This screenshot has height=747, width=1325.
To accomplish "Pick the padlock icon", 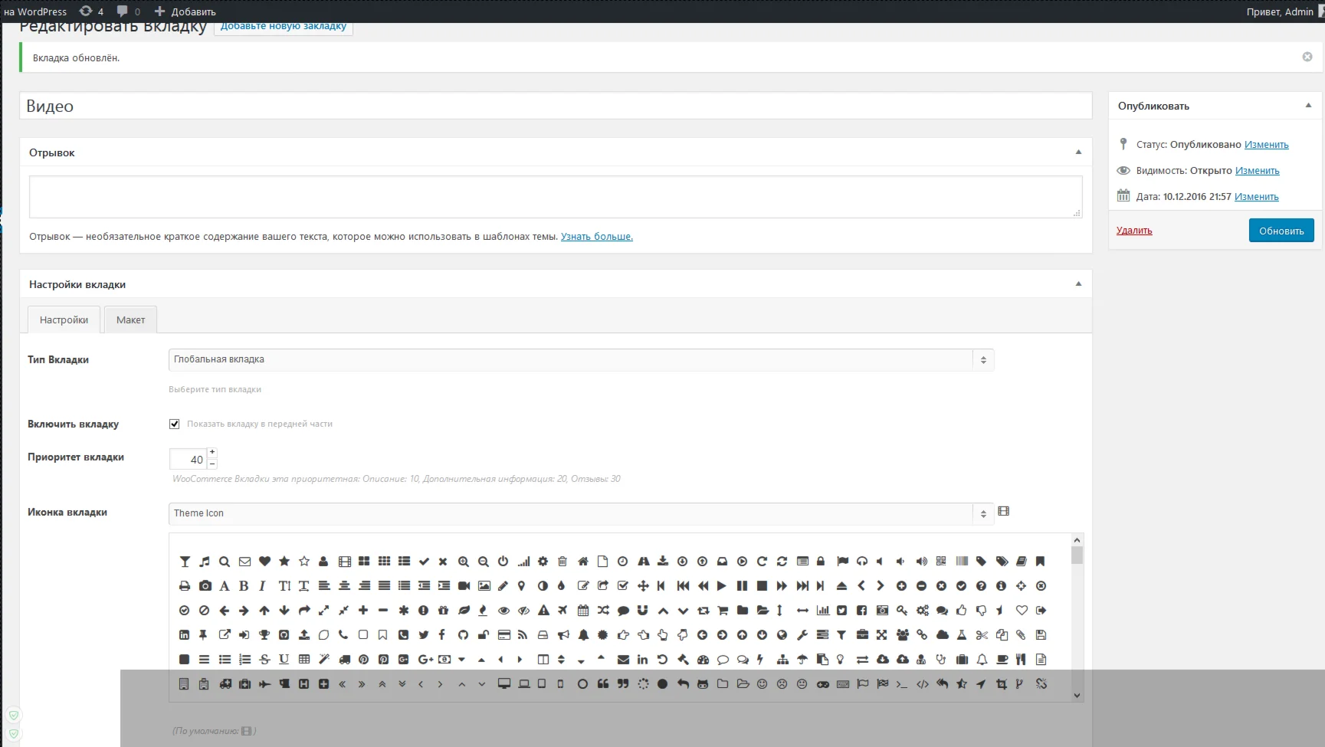I will point(821,562).
